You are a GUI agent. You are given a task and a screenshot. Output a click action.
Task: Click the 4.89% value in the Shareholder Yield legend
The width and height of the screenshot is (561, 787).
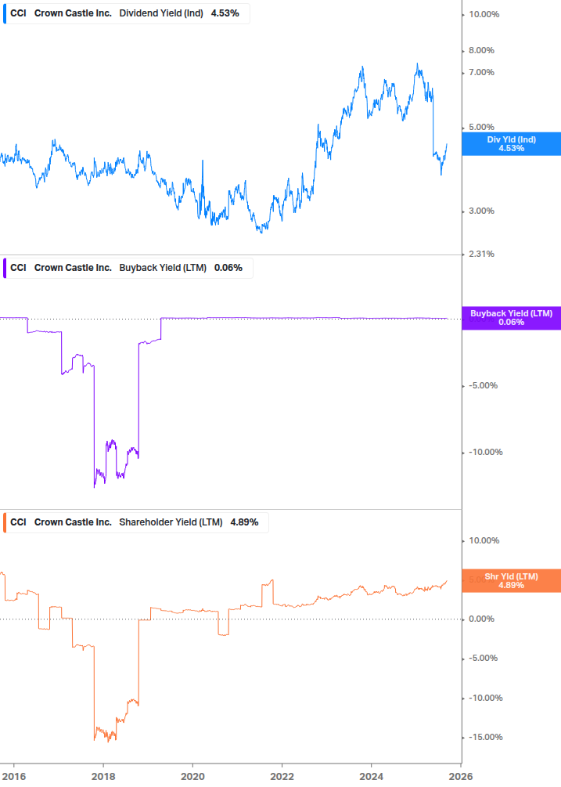pos(244,522)
